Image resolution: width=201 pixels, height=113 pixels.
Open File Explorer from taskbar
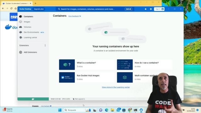click(112, 110)
